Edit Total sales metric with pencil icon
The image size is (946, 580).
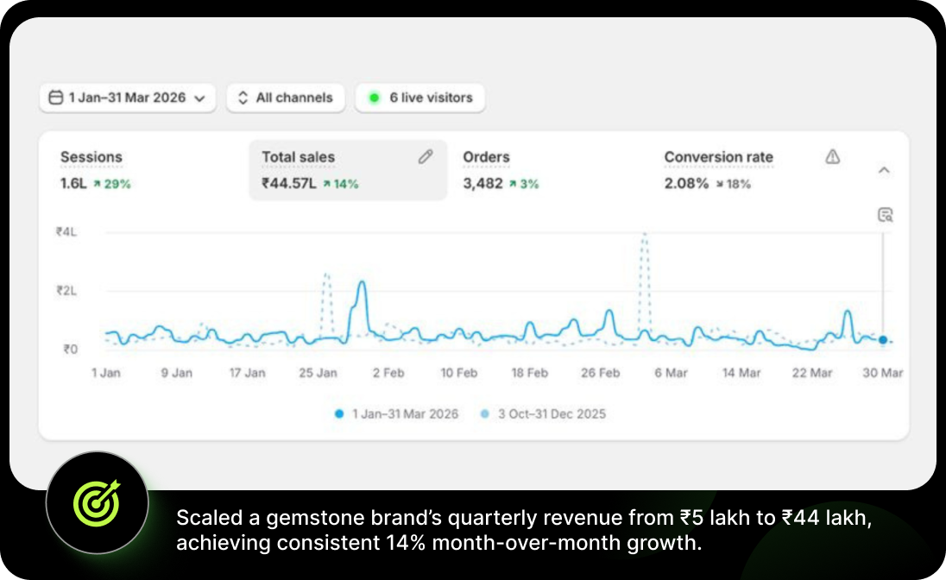click(426, 157)
